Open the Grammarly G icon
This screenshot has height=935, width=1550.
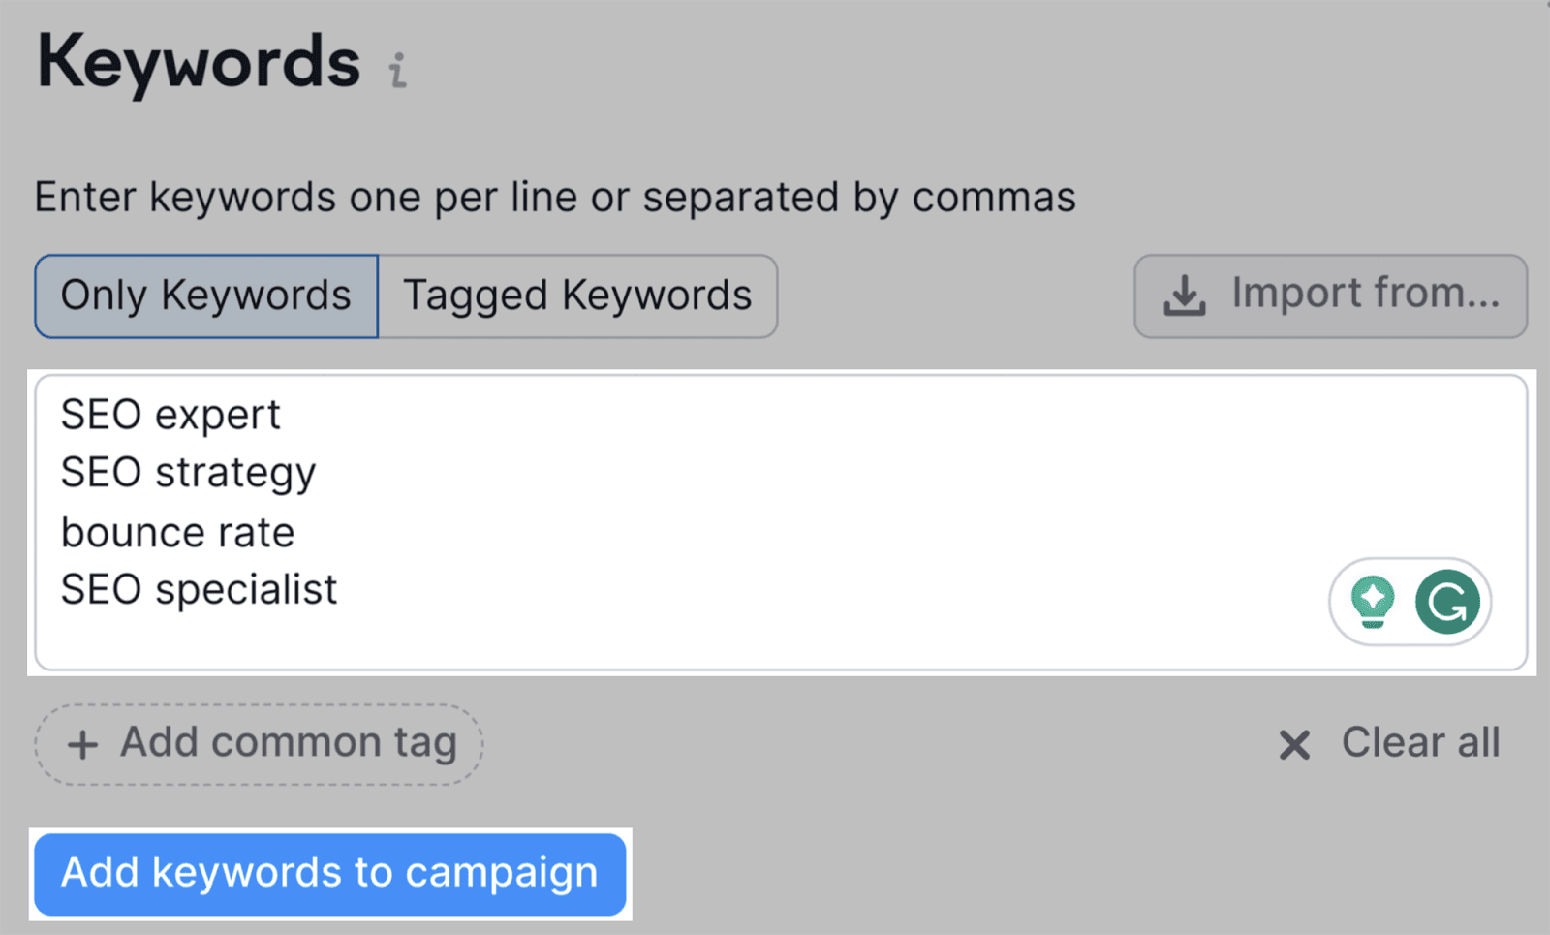click(1447, 602)
